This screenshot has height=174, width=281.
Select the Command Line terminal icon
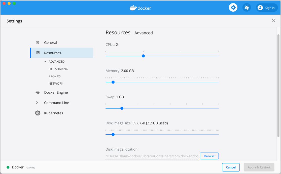(x=38, y=103)
